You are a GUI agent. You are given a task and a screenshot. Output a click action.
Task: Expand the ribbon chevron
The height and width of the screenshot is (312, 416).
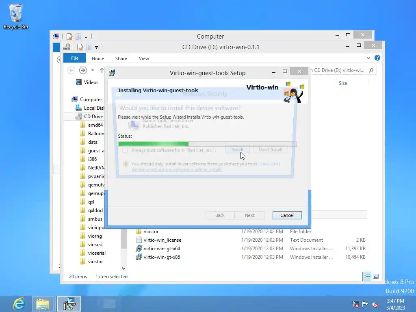pyautogui.click(x=368, y=58)
